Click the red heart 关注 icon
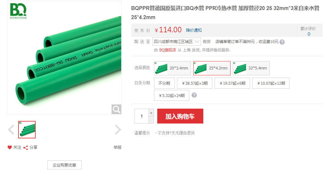This screenshot has height=183, width=332. click(x=9, y=147)
